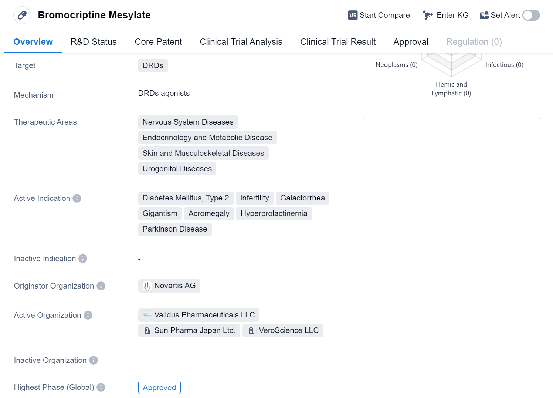Image resolution: width=553 pixels, height=398 pixels.
Task: Click info icon beside Active Organization
Action: [88, 315]
